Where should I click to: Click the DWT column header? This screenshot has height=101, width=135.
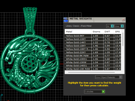click(x=109, y=32)
